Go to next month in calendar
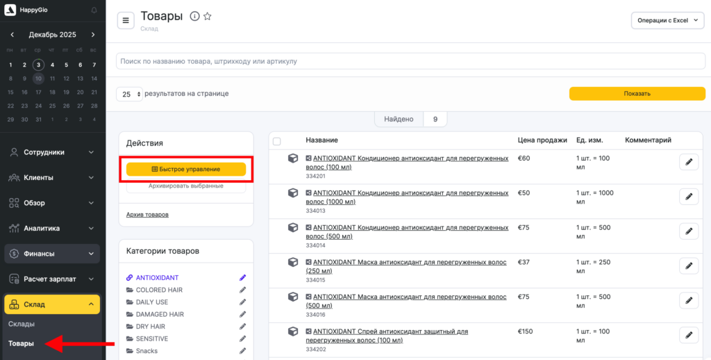The height and width of the screenshot is (360, 711). (93, 35)
